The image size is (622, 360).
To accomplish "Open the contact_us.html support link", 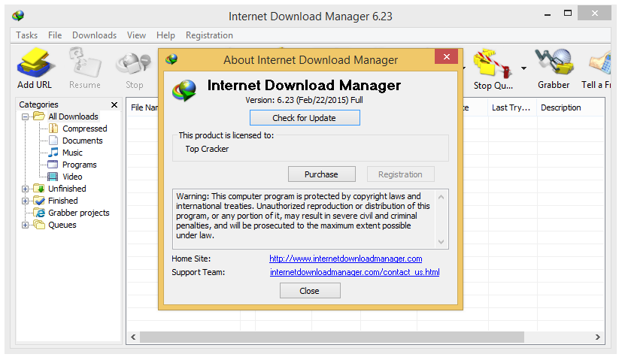I will [355, 272].
